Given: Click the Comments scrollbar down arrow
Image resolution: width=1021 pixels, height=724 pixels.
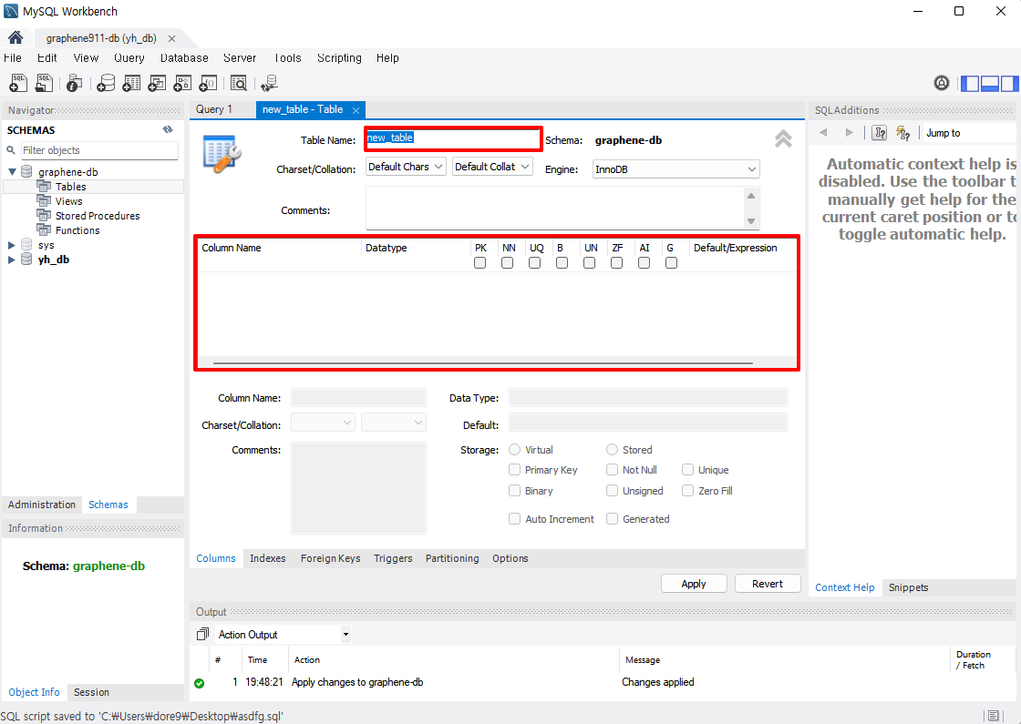Looking at the screenshot, I should pos(751,221).
